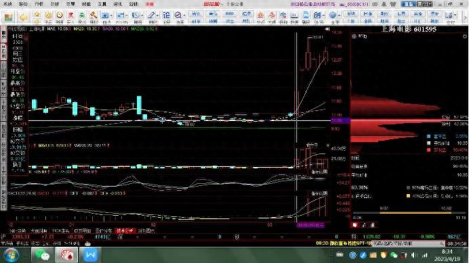This screenshot has height=263, width=469.
Task: Open the dropdown arrow beside the pencil tool
Action: (157, 16)
